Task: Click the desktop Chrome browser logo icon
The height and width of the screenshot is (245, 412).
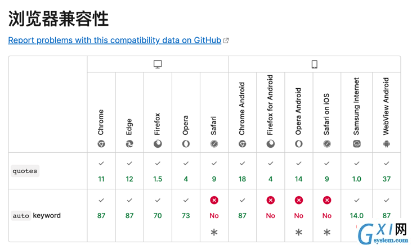Action: point(101,144)
